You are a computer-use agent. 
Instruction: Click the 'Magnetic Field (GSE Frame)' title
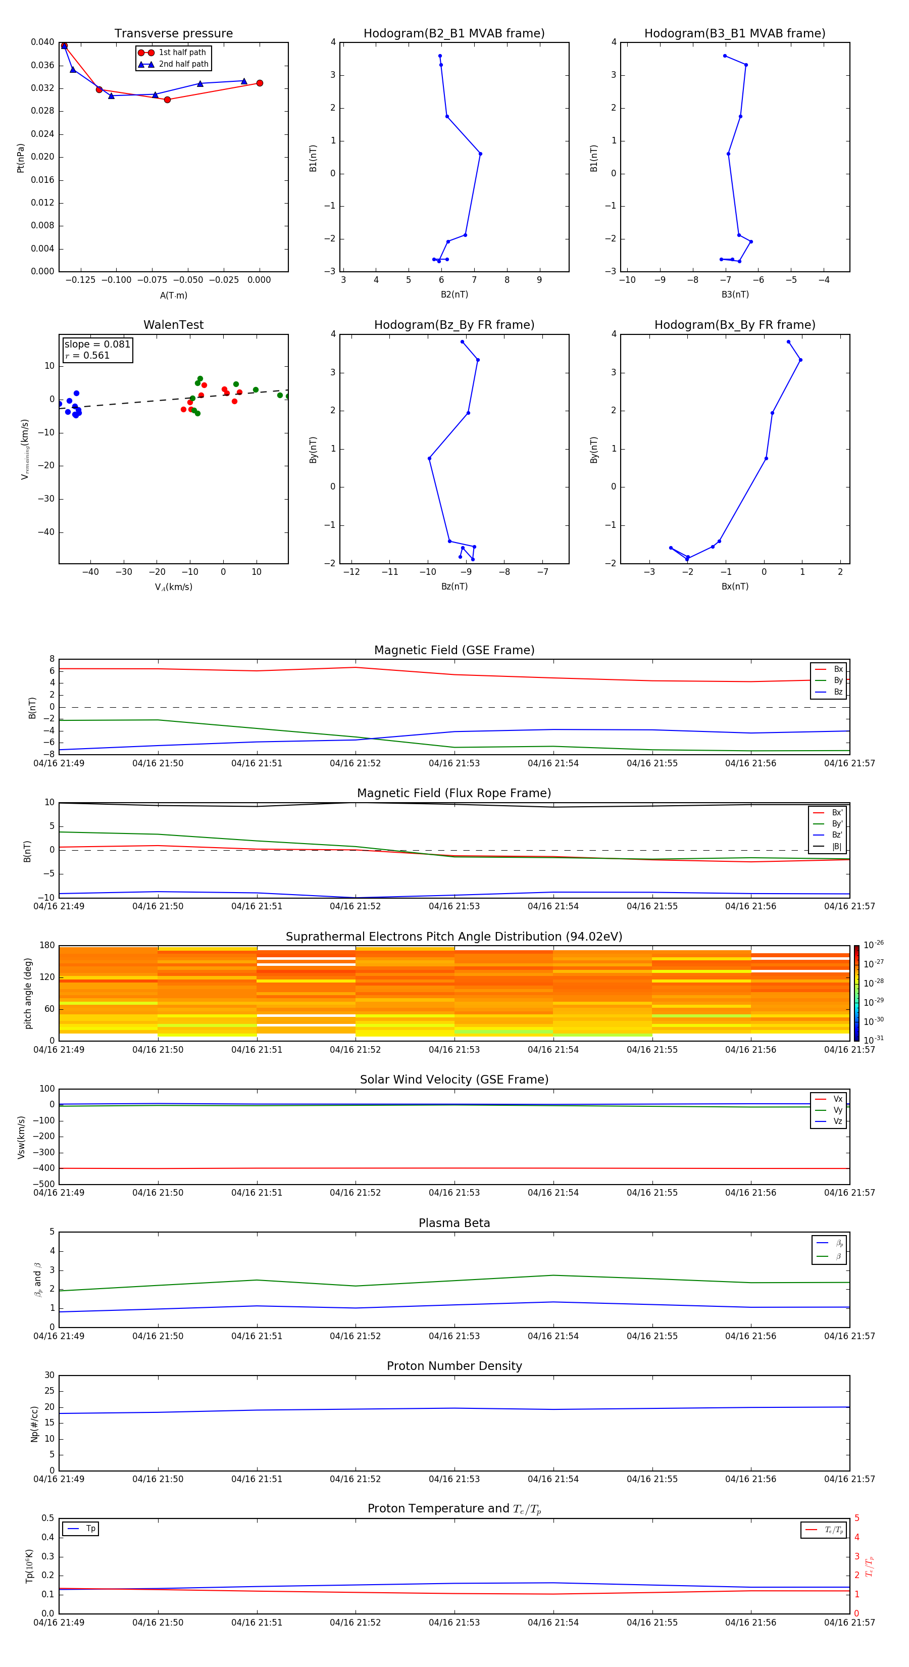(x=454, y=650)
